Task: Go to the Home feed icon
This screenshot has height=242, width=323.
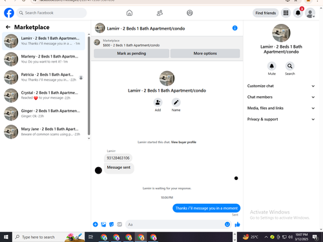Action: 129,13
